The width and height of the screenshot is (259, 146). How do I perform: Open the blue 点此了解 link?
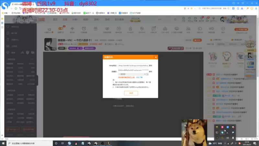[139, 77]
